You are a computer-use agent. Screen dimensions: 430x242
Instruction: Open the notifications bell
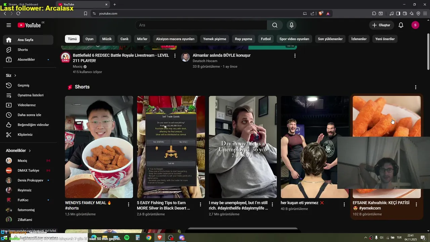click(x=401, y=25)
